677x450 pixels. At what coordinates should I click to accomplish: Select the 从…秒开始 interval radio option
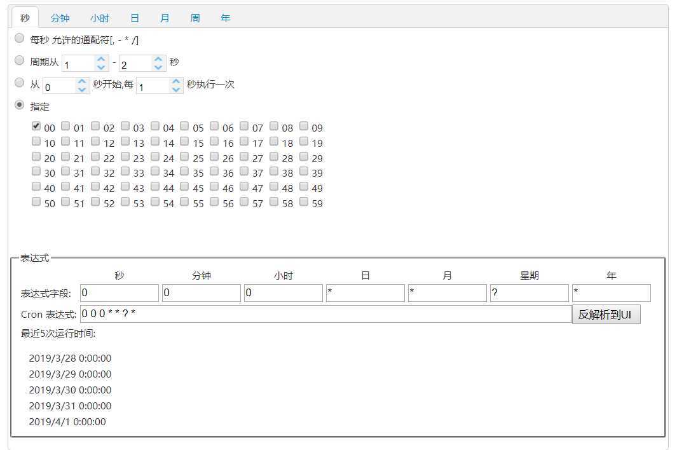tap(20, 82)
